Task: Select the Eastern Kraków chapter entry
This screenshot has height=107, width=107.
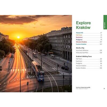Action: 89,44
